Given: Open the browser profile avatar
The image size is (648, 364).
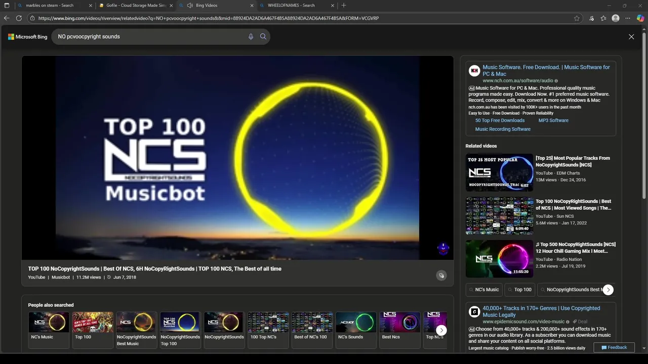Looking at the screenshot, I should click(x=616, y=18).
